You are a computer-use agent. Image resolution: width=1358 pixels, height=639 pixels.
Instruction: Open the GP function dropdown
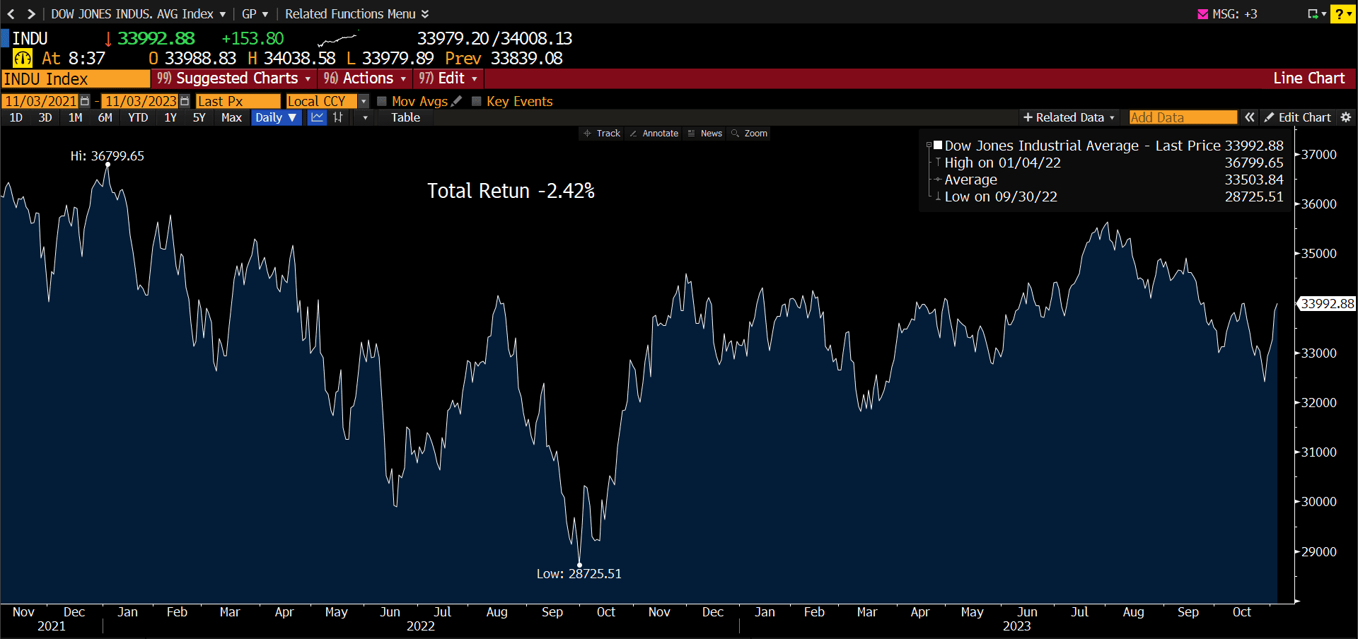coord(255,14)
